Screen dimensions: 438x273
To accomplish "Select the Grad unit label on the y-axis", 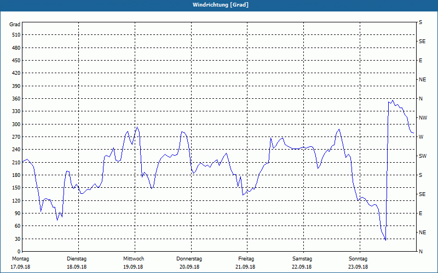I will [15, 25].
